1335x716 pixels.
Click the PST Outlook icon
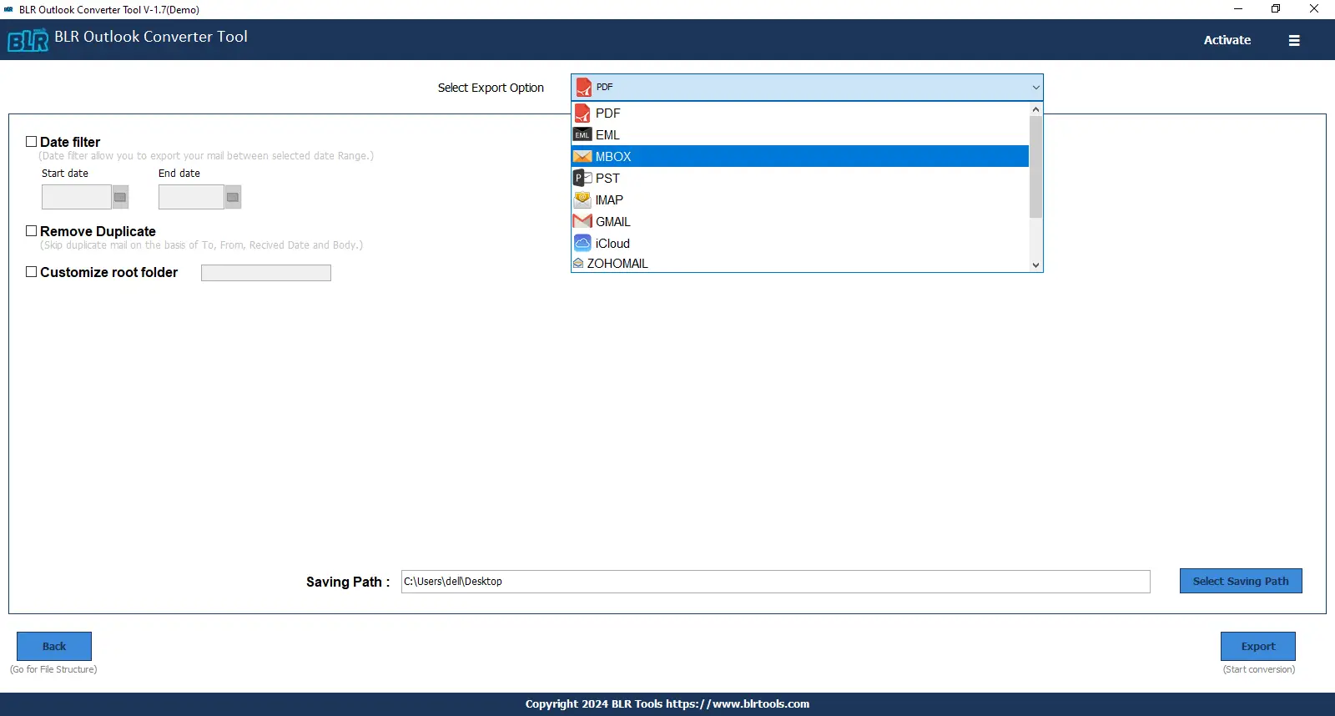(582, 178)
